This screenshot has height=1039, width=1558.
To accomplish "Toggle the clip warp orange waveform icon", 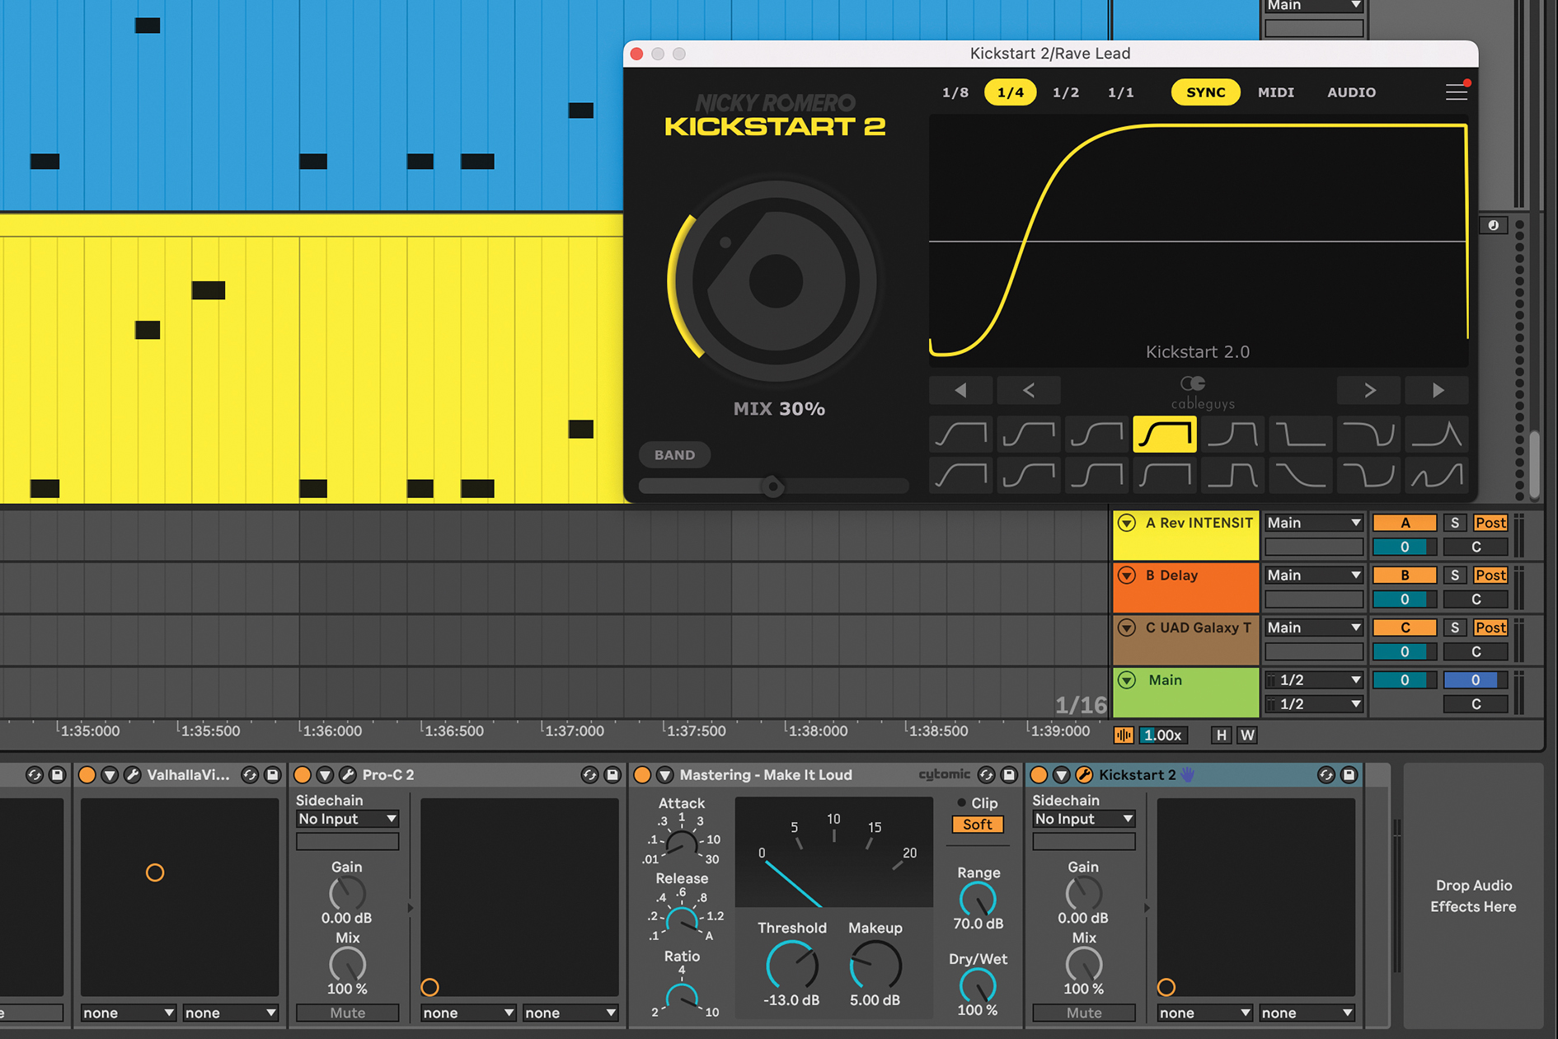I will (x=1124, y=735).
